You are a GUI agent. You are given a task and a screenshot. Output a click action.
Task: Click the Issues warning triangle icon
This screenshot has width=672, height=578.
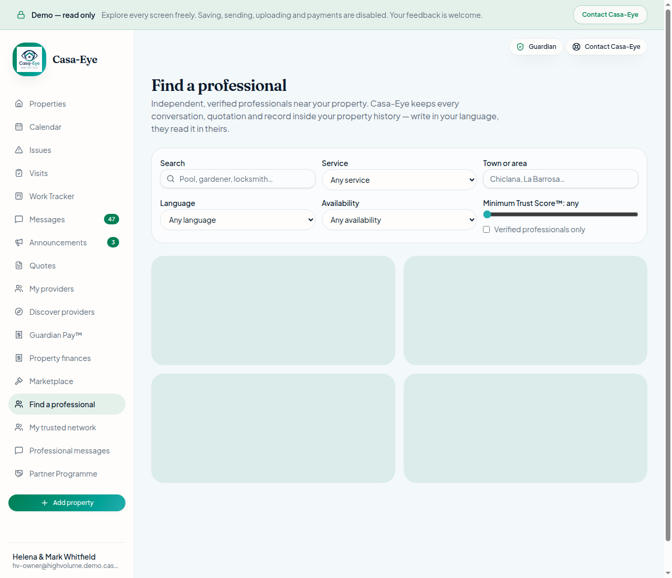point(19,150)
